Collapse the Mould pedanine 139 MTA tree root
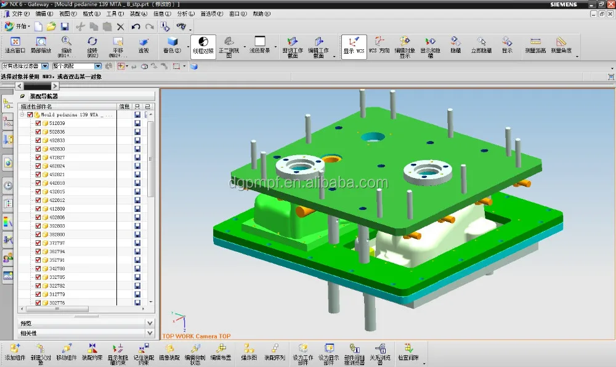 tap(22, 115)
